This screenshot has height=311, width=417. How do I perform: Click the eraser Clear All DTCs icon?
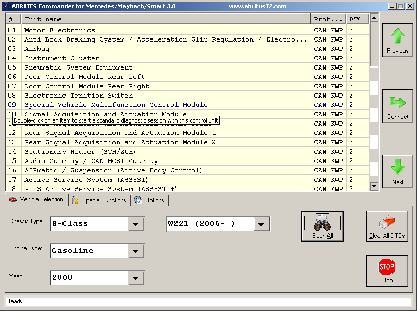click(x=387, y=222)
